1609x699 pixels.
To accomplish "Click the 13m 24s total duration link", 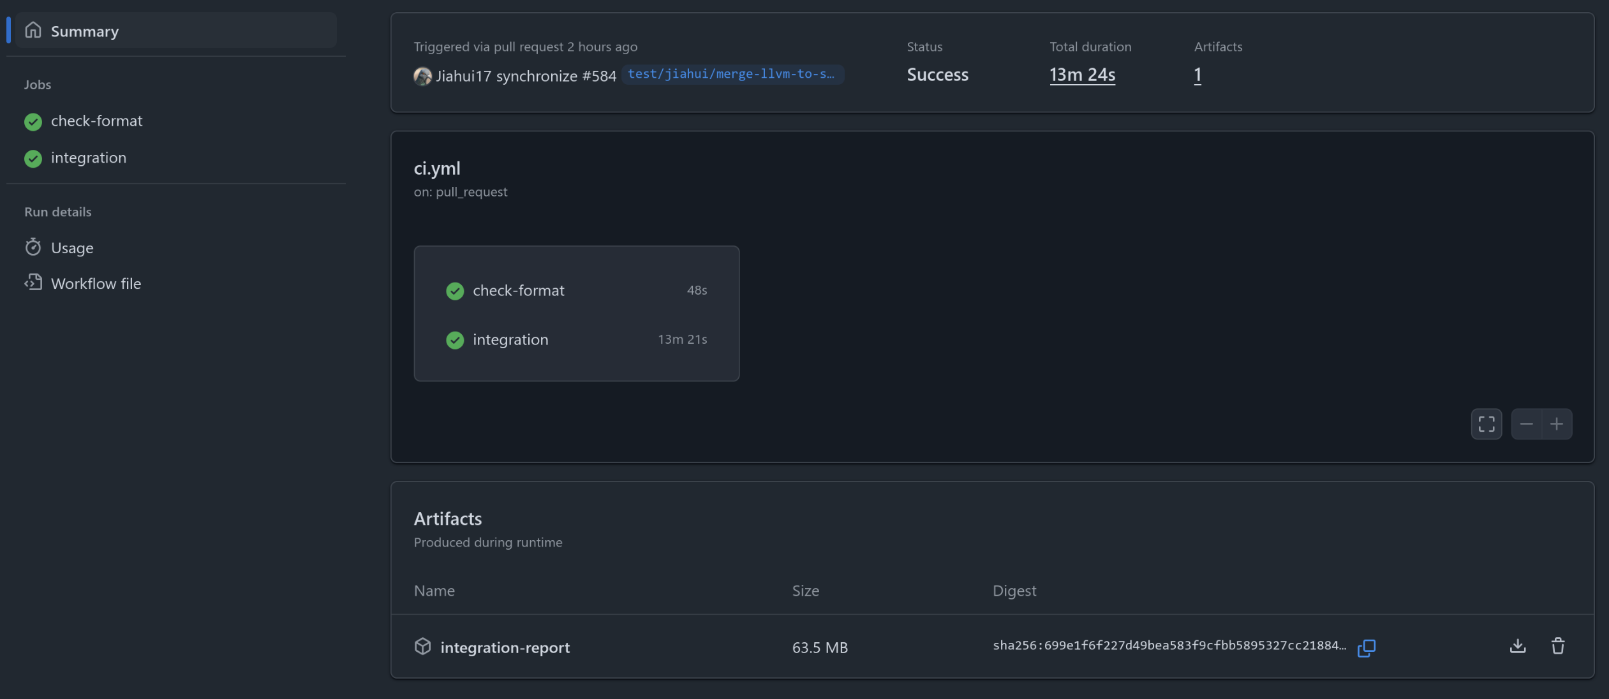I will tap(1082, 75).
